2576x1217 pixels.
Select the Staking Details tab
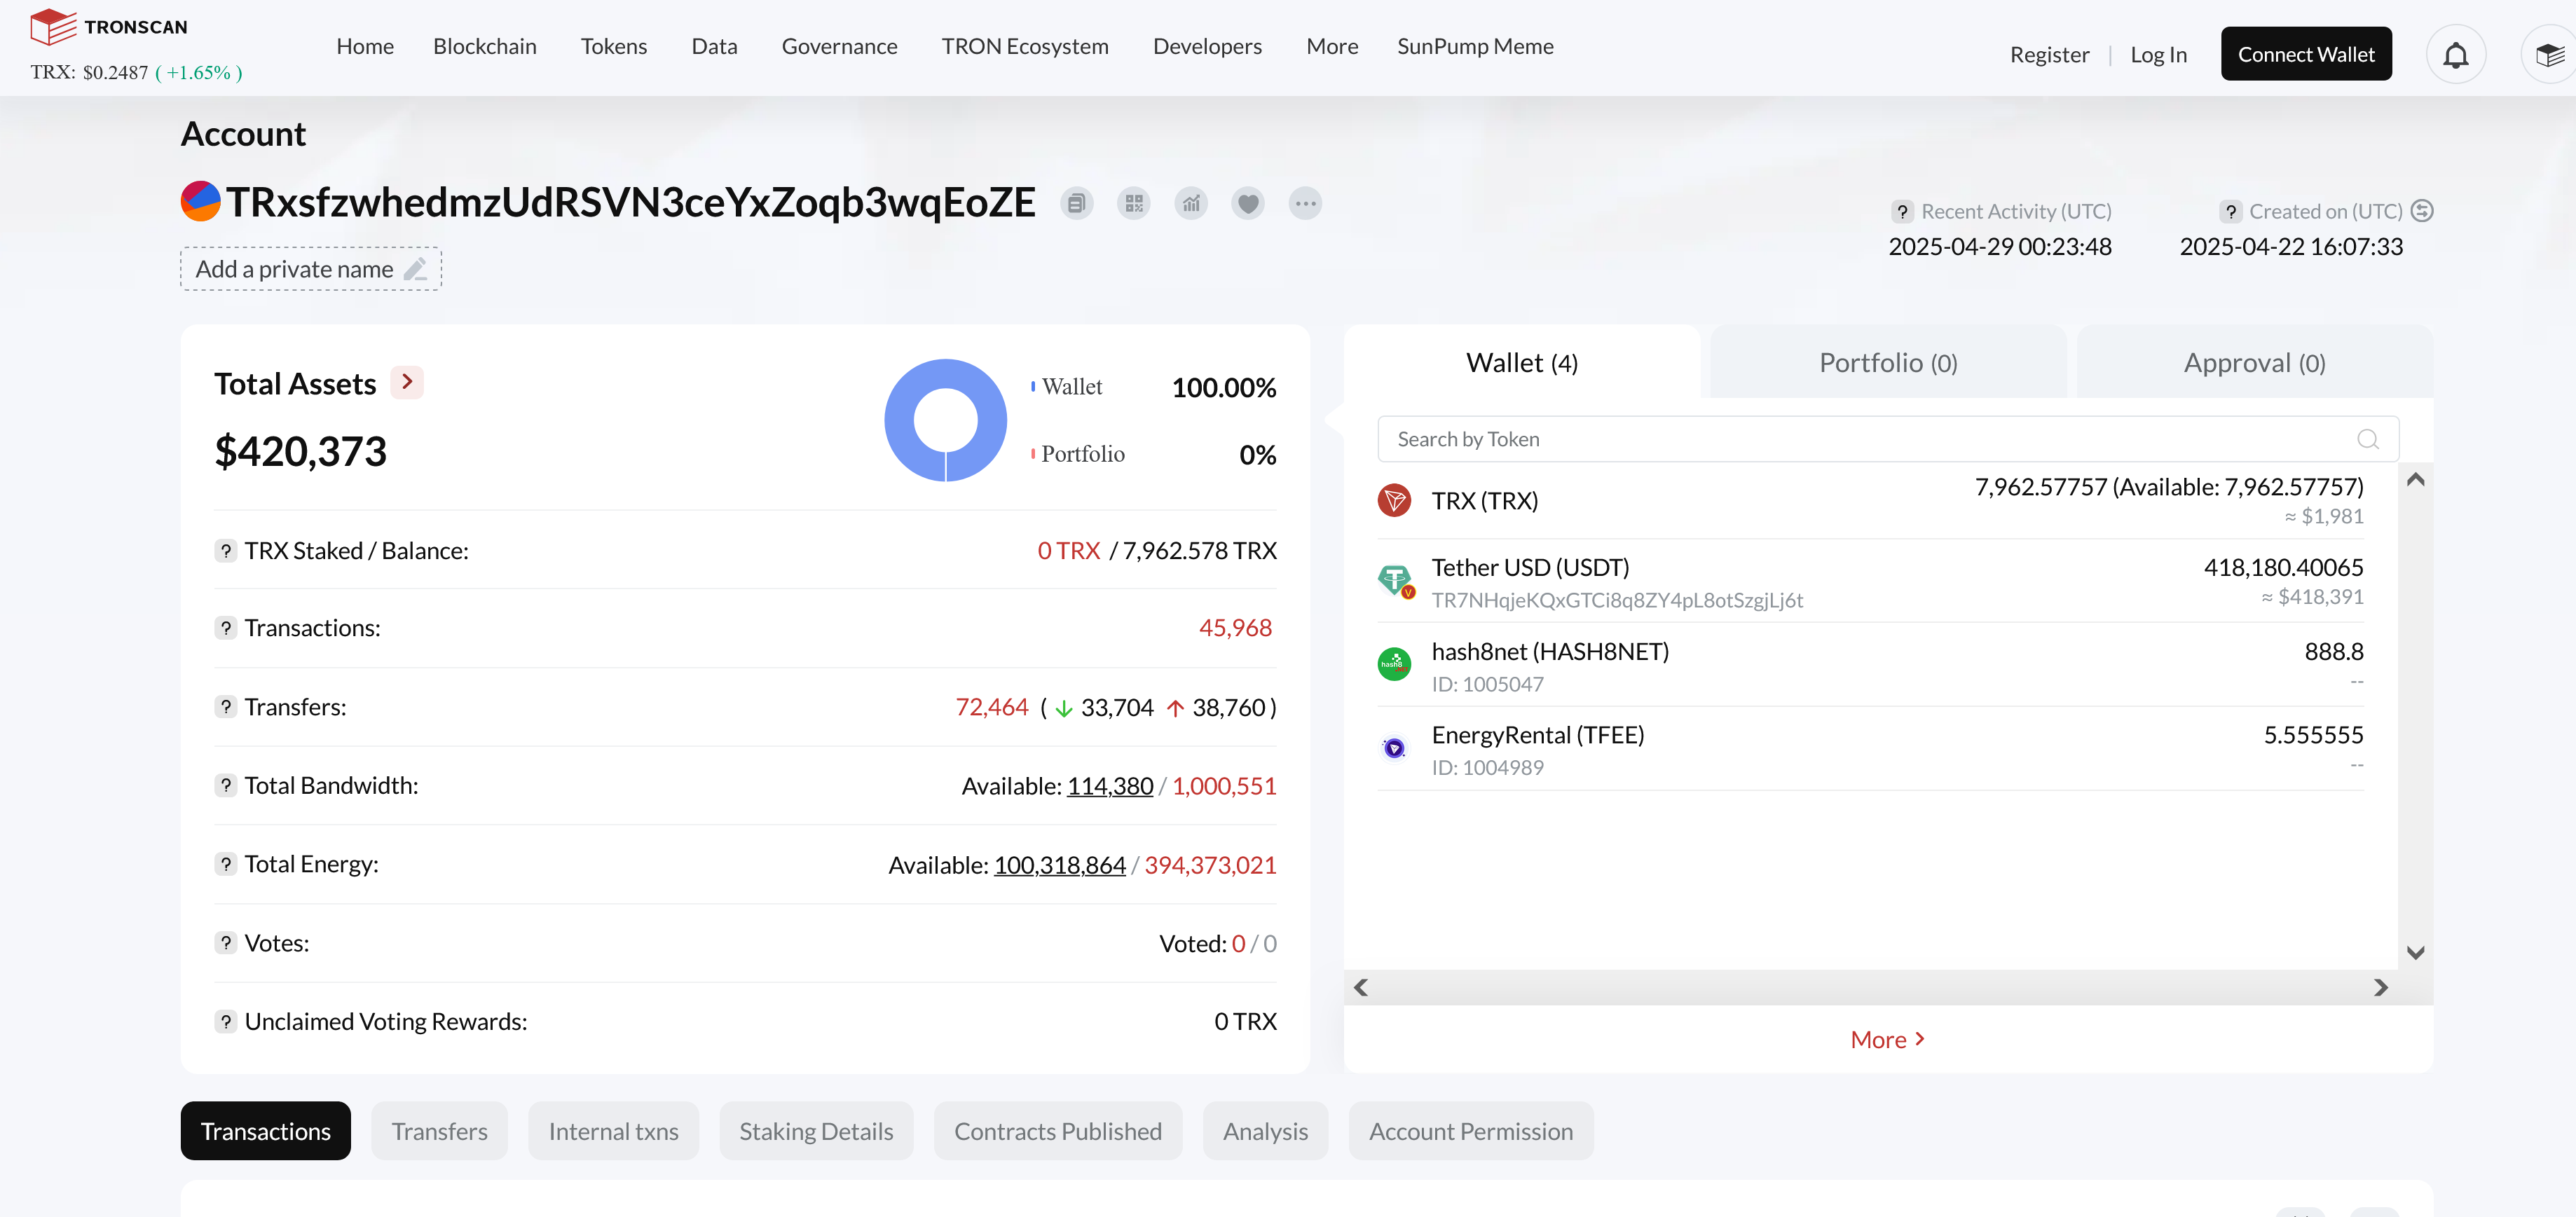click(816, 1131)
